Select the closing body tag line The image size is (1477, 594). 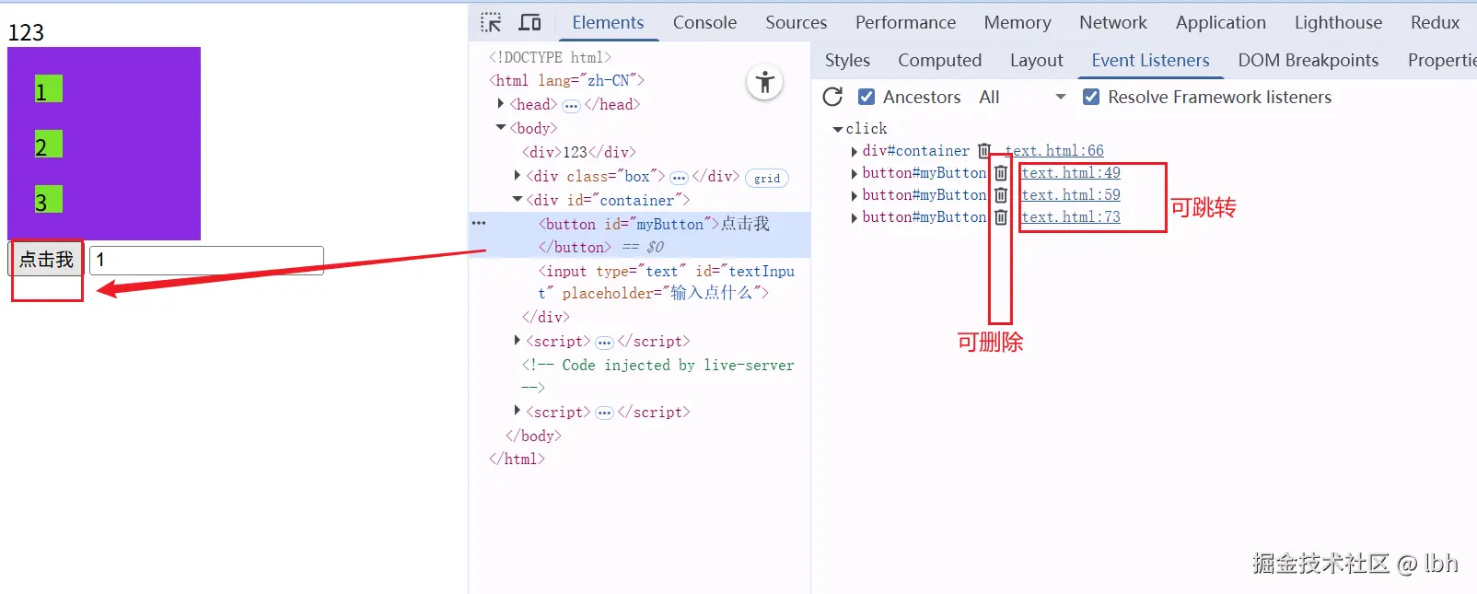tap(533, 436)
